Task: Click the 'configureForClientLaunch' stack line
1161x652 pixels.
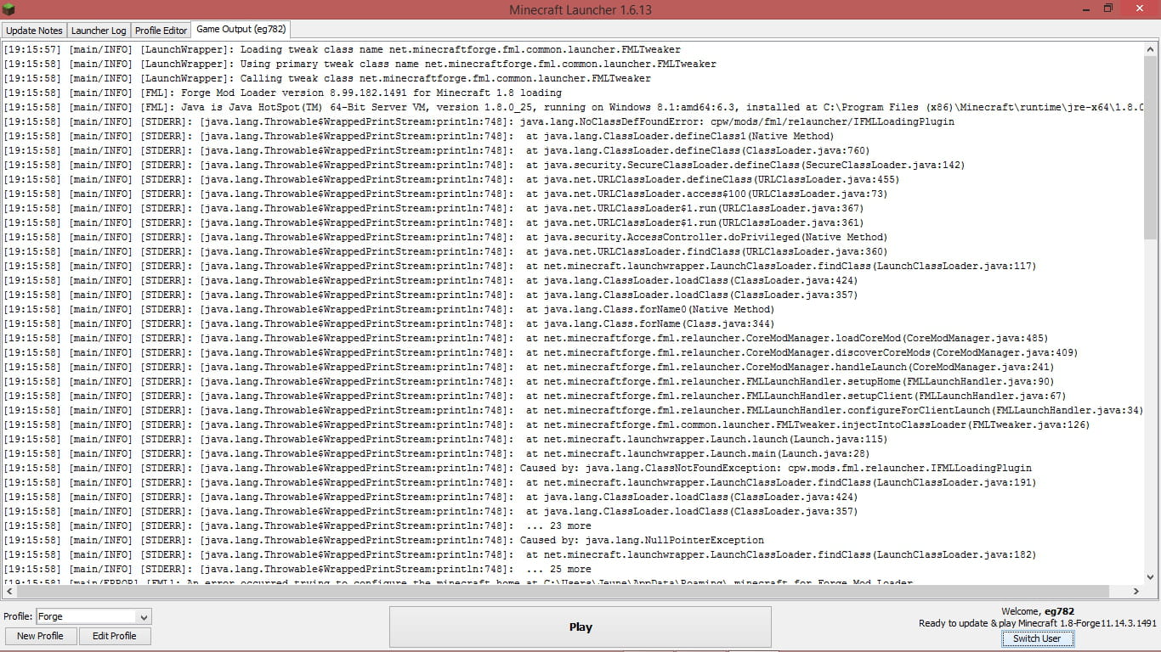Action: click(574, 410)
